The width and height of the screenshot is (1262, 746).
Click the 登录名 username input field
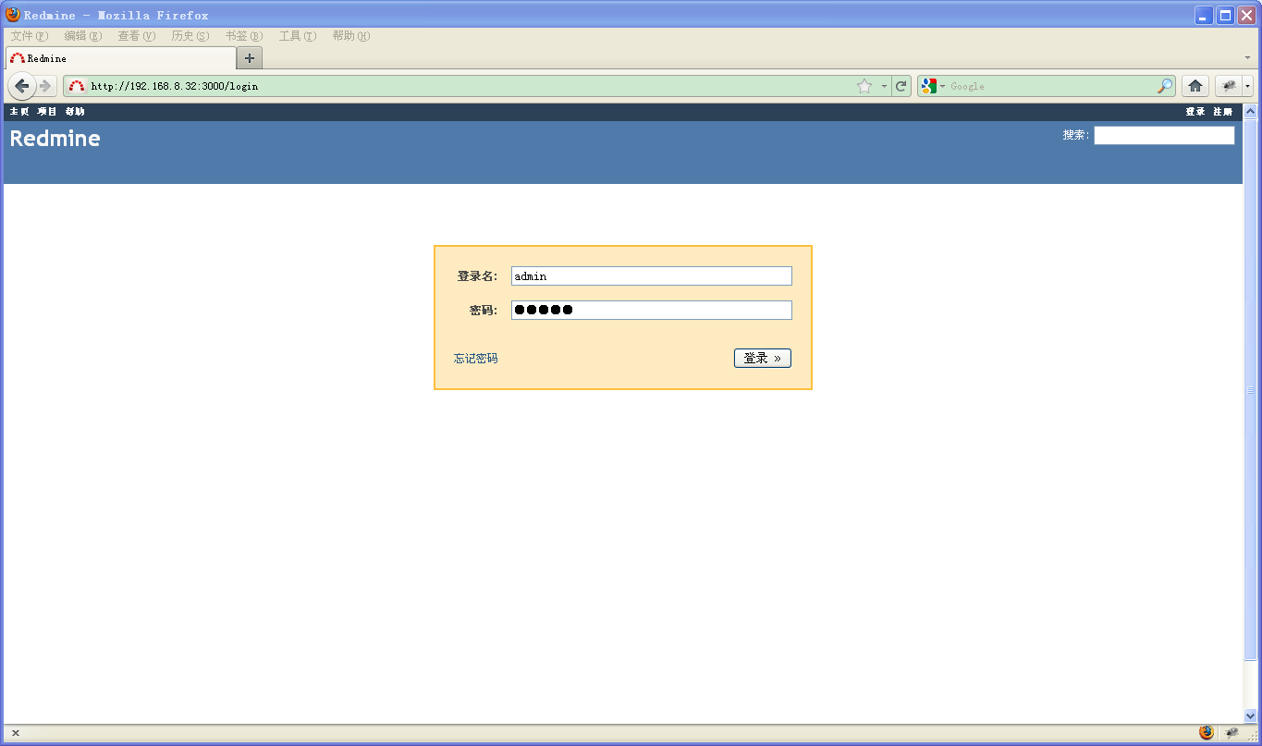click(652, 275)
